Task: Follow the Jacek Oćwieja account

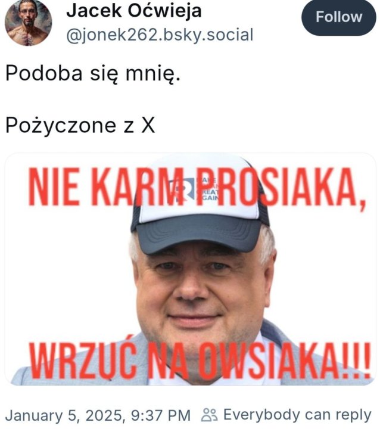Action: (339, 17)
